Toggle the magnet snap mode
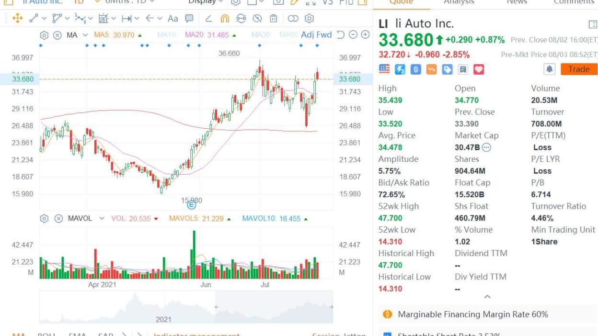Image resolution: width=598 pixels, height=336 pixels. click(x=225, y=19)
